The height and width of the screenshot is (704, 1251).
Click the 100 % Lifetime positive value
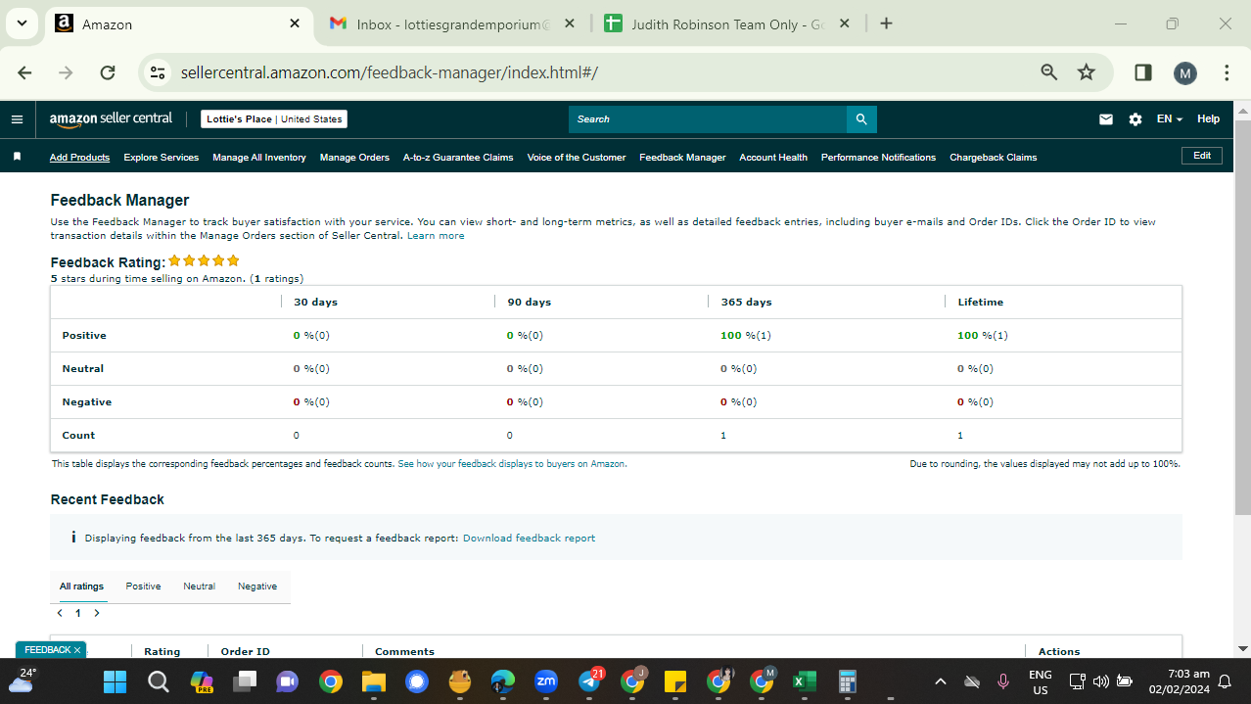[983, 336]
